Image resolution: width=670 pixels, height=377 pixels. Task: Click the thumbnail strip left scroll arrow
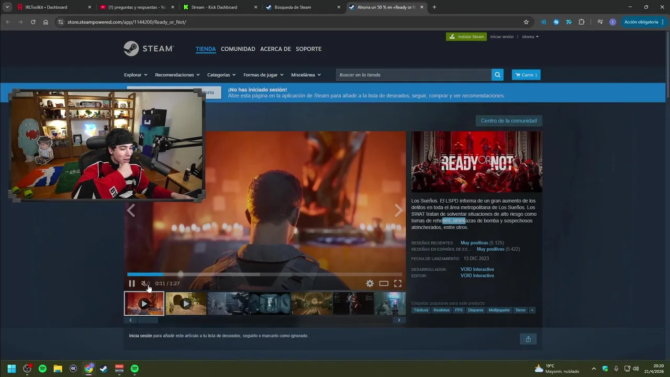click(130, 320)
